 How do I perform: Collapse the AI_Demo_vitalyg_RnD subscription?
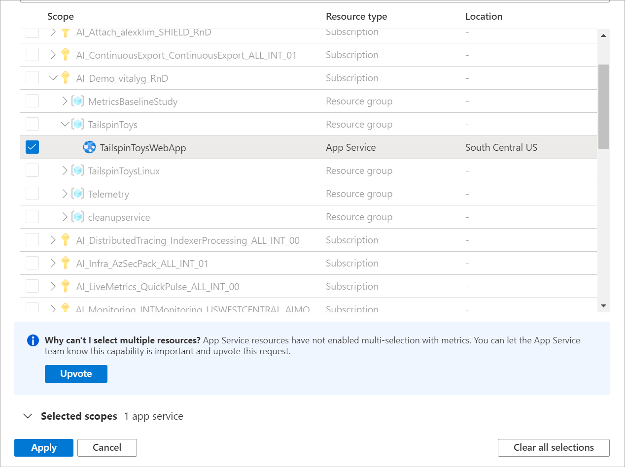click(x=53, y=78)
